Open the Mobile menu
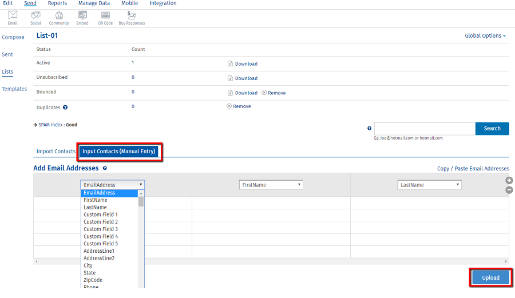 point(130,3)
